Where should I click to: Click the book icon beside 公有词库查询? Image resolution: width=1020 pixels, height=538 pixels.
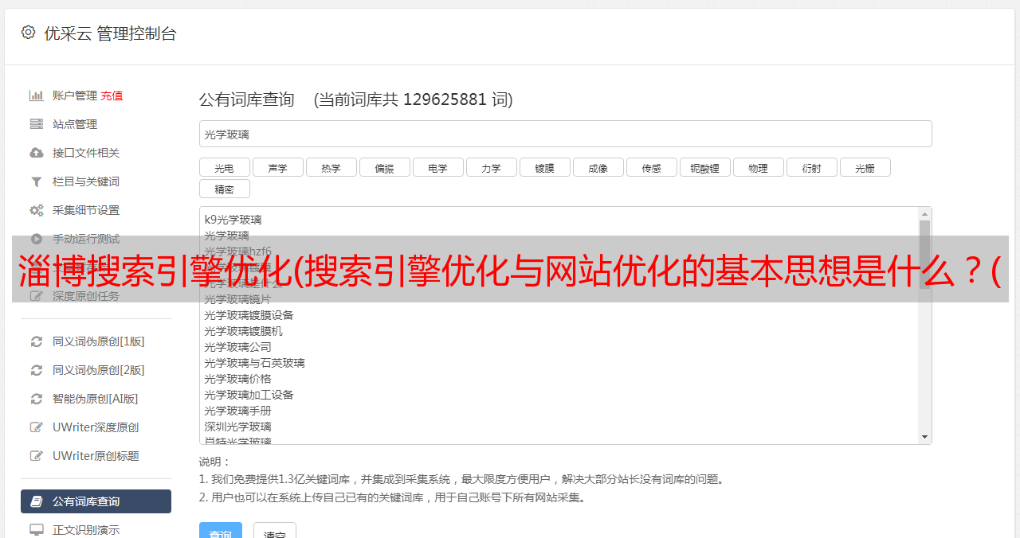[37, 501]
